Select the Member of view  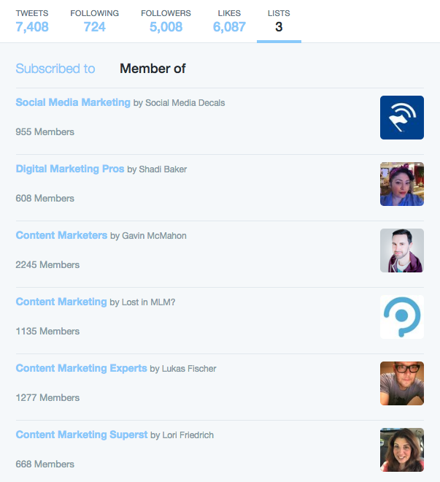(153, 69)
